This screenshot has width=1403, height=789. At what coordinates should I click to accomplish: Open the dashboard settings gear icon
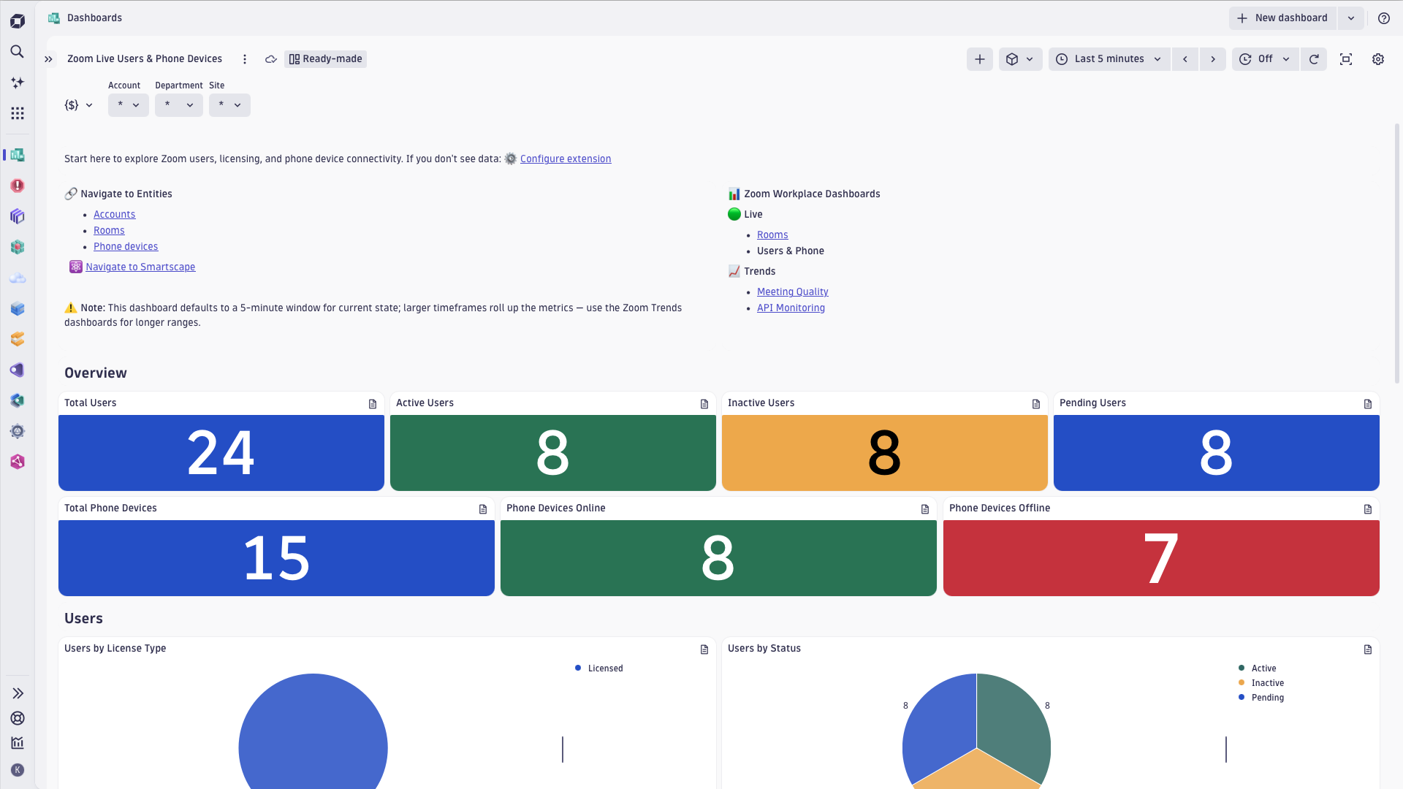pos(1378,59)
